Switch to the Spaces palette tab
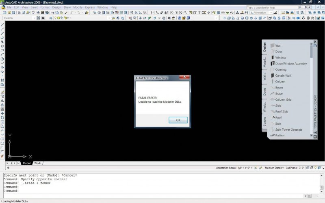Image resolution: width=325 pixels, height=203 pixels. click(264, 121)
